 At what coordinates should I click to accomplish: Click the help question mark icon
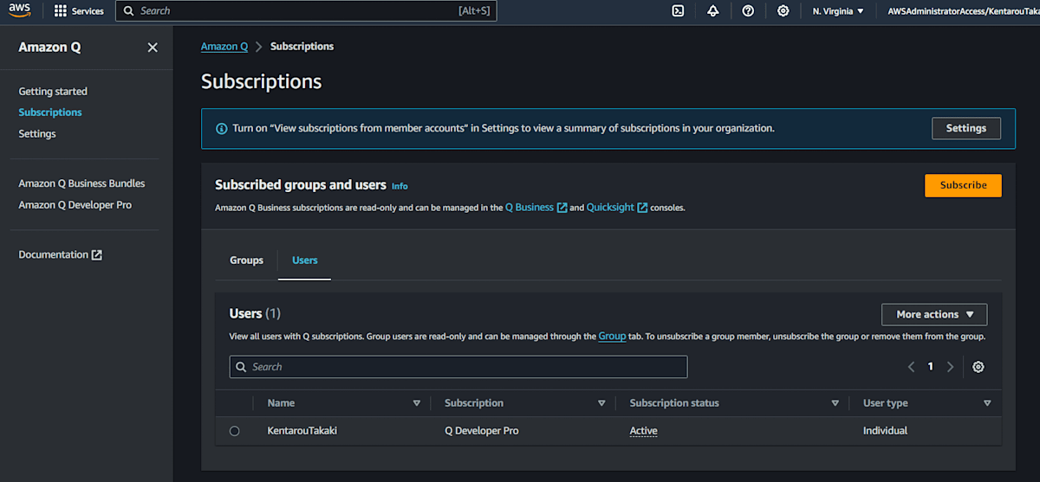[748, 11]
